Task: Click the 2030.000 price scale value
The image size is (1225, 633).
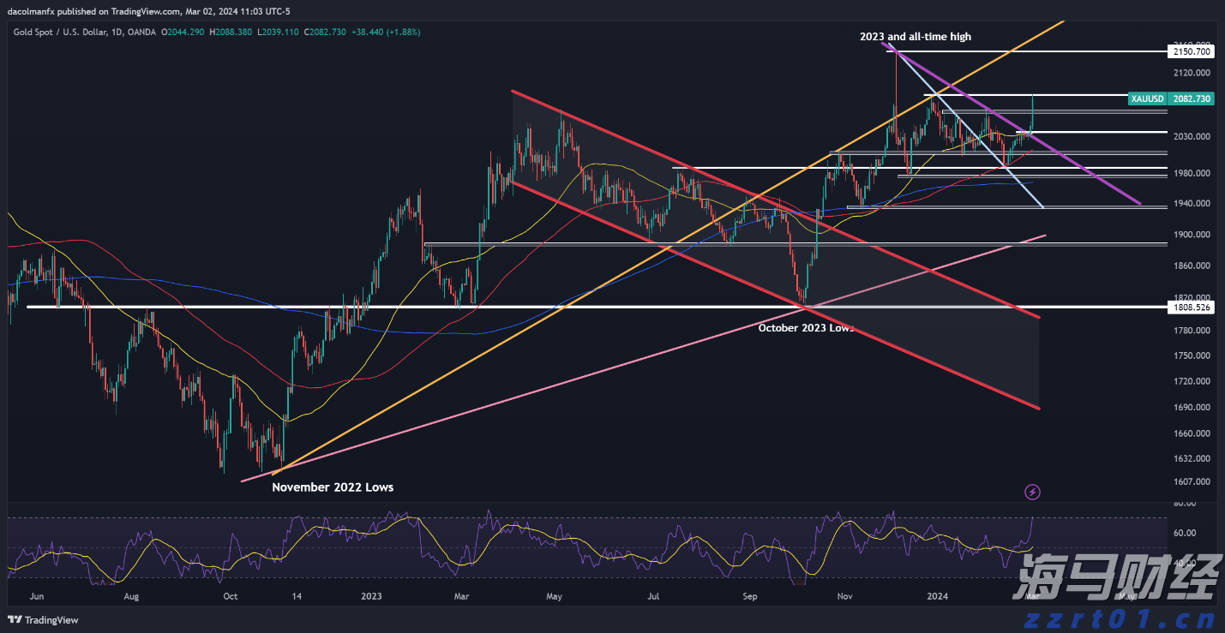Action: click(x=1192, y=137)
